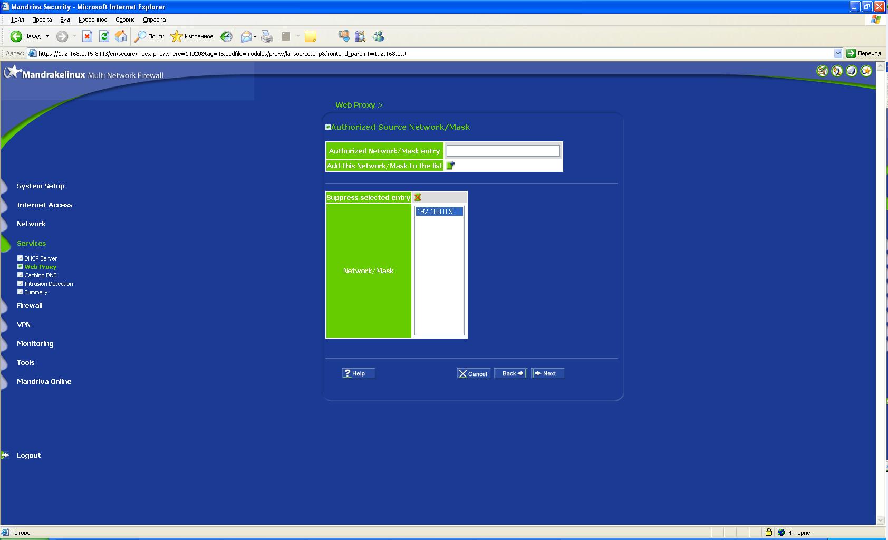Image resolution: width=888 pixels, height=540 pixels.
Task: Click the padlock in status bar
Action: coord(769,532)
